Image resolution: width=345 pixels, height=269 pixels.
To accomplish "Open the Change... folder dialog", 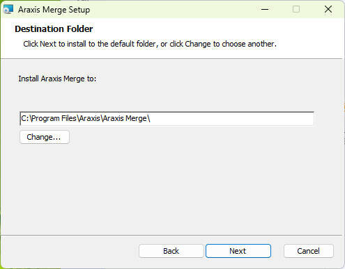I will point(45,137).
